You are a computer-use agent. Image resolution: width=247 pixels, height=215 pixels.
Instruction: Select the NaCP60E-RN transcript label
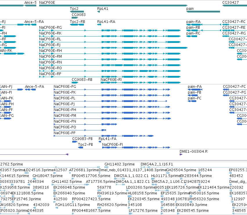(51, 62)
